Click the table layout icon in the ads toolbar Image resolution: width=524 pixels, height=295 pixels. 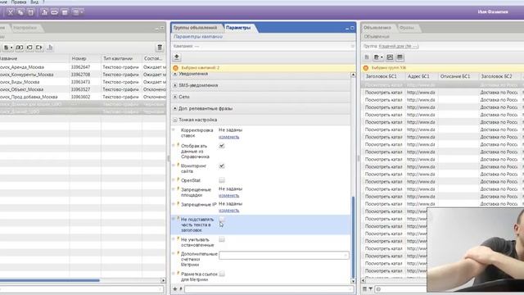[x=400, y=57]
